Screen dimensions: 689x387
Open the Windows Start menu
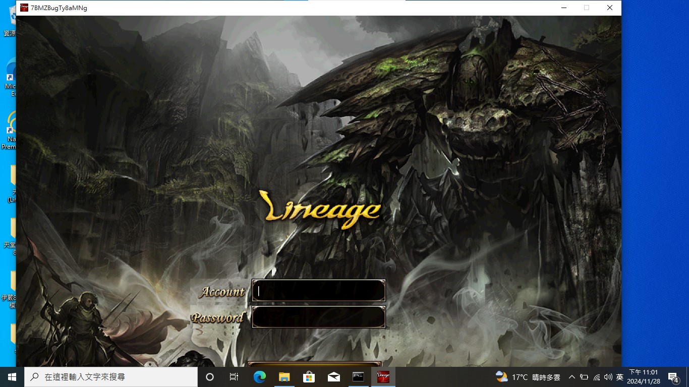tap(12, 377)
